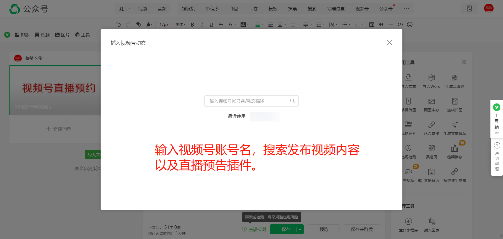Open the format painter brush dropdown
Screen dimensions: 503x239
[149, 25]
